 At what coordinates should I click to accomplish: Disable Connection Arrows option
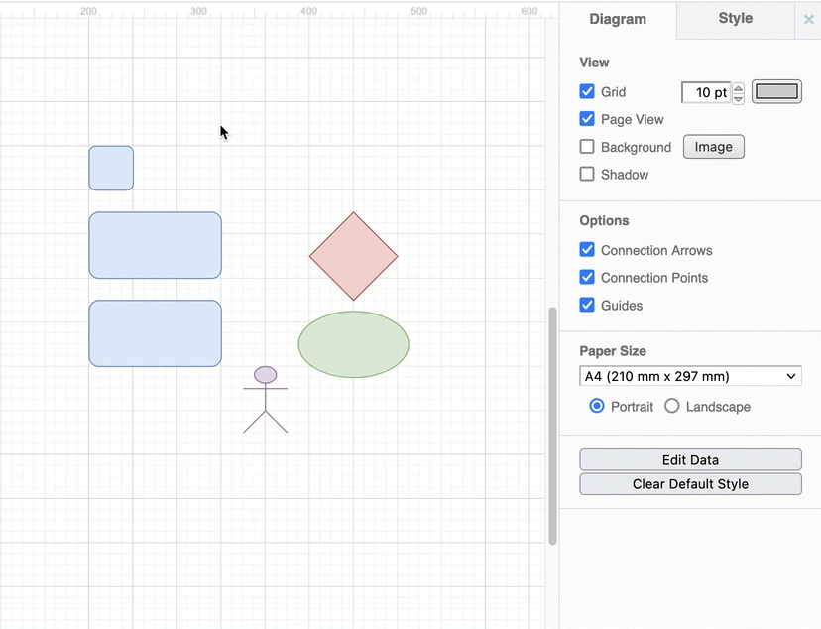587,249
